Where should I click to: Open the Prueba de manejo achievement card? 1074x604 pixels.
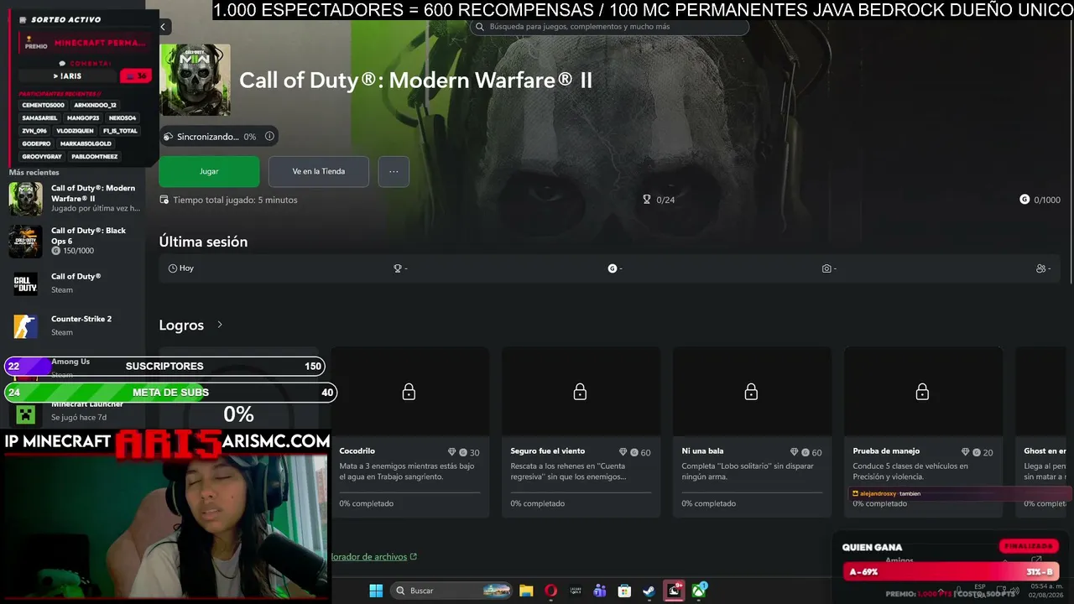[x=923, y=432]
